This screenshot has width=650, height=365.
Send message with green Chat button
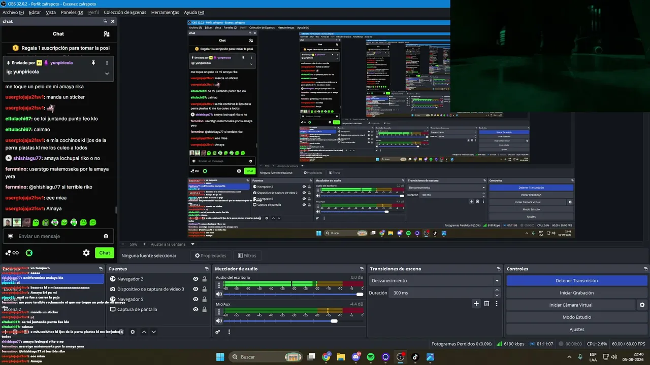tap(105, 252)
